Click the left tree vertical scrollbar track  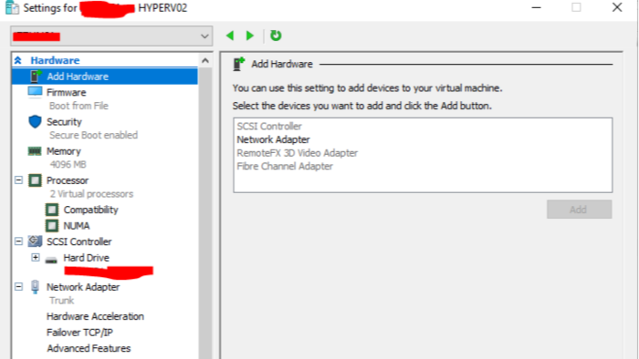click(205, 213)
